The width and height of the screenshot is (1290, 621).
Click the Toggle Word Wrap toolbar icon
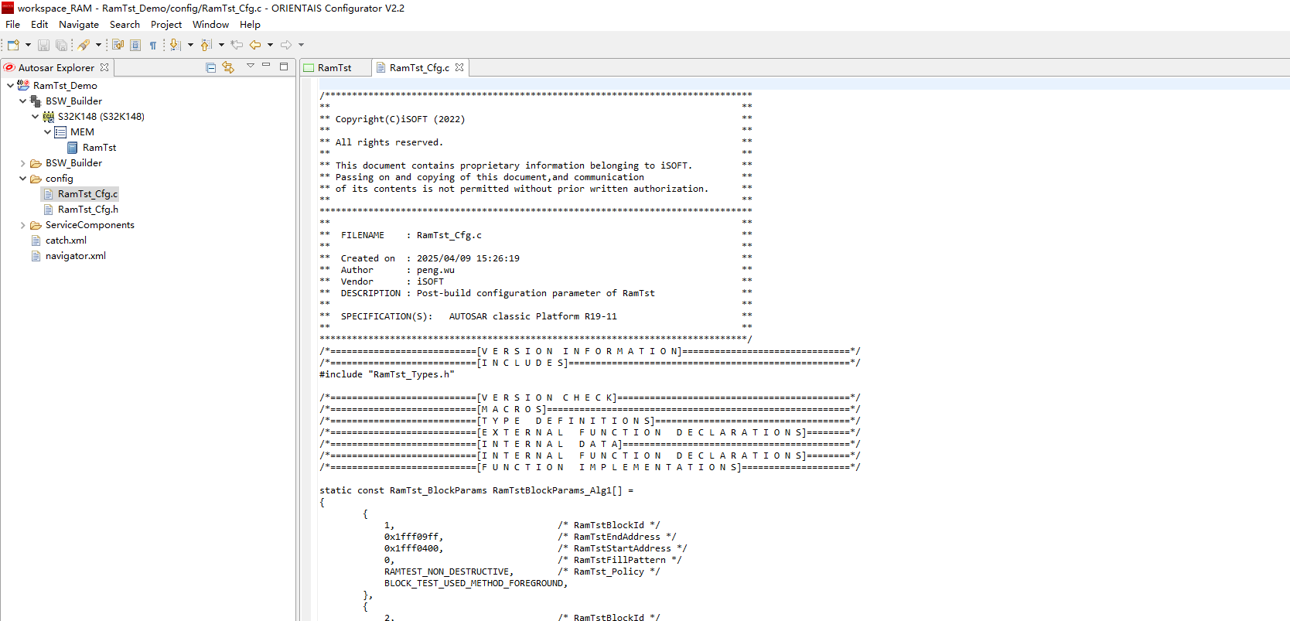click(118, 45)
